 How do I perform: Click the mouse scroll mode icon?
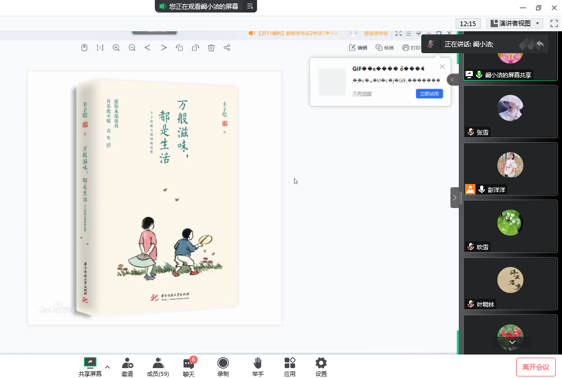[x=84, y=47]
